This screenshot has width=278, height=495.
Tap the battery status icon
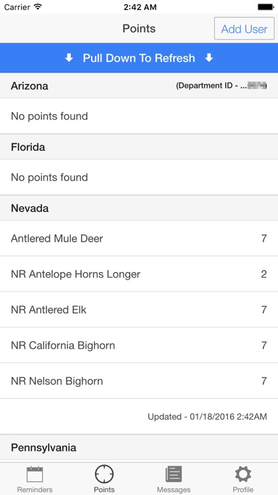pos(265,7)
